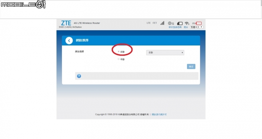Click the 0% battery percentage text
The height and width of the screenshot is (139, 262).
point(194,23)
